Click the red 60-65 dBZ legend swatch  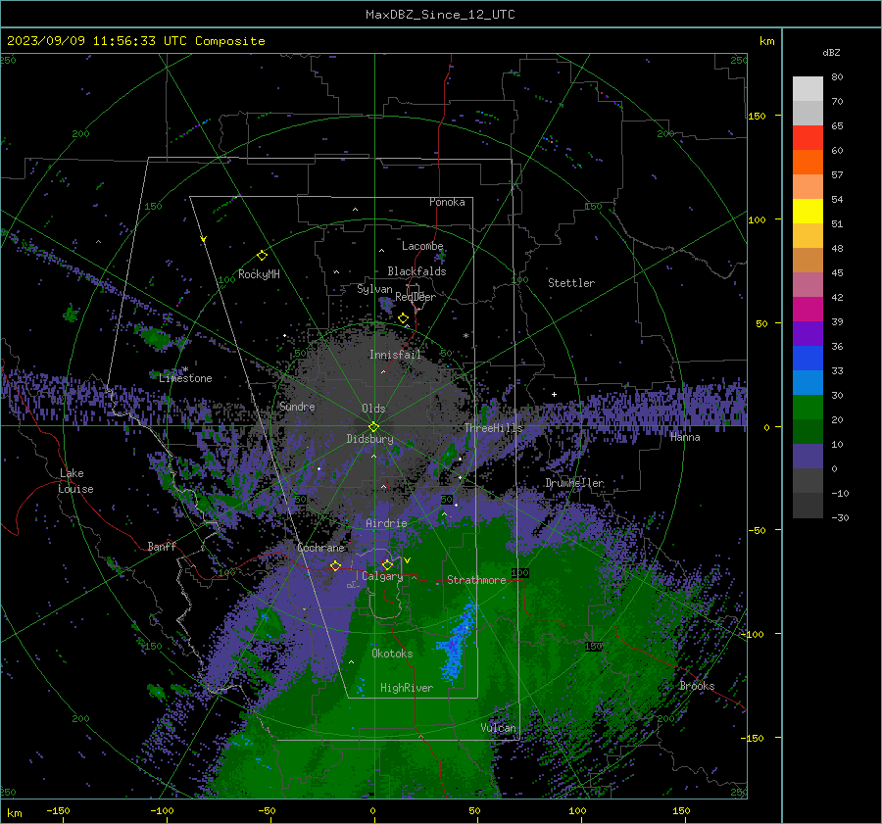(x=808, y=138)
